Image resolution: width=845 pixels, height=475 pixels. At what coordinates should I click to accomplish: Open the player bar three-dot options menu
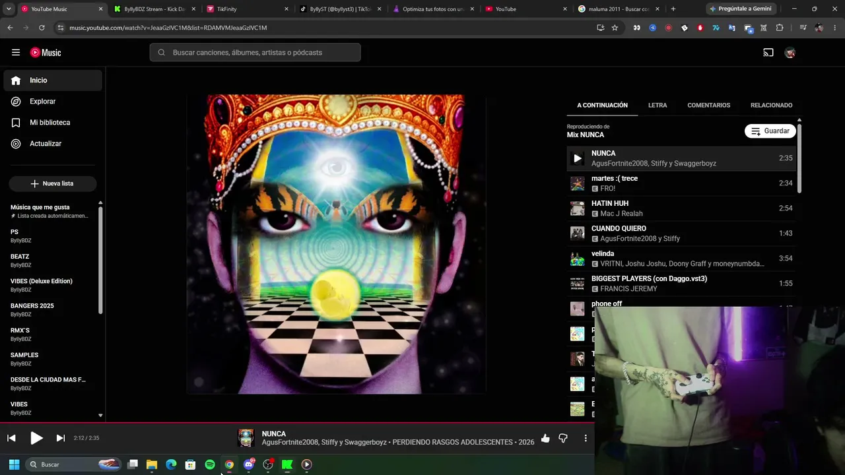(x=585, y=438)
